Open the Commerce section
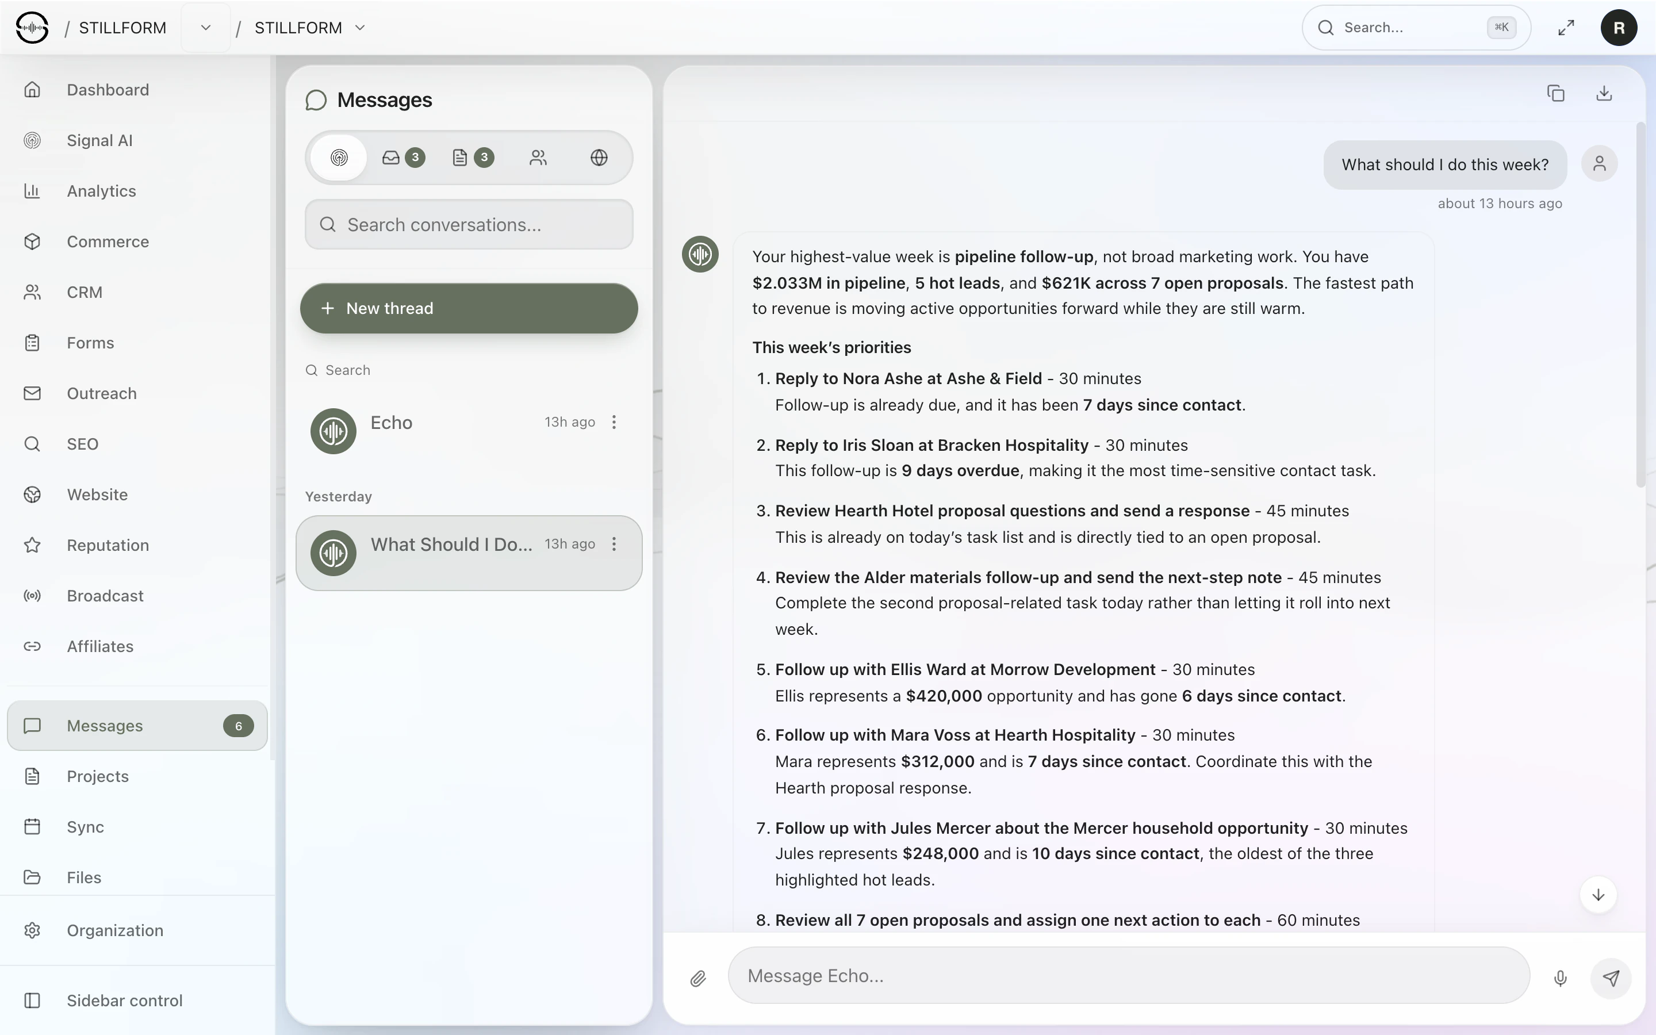The width and height of the screenshot is (1656, 1035). point(137,241)
